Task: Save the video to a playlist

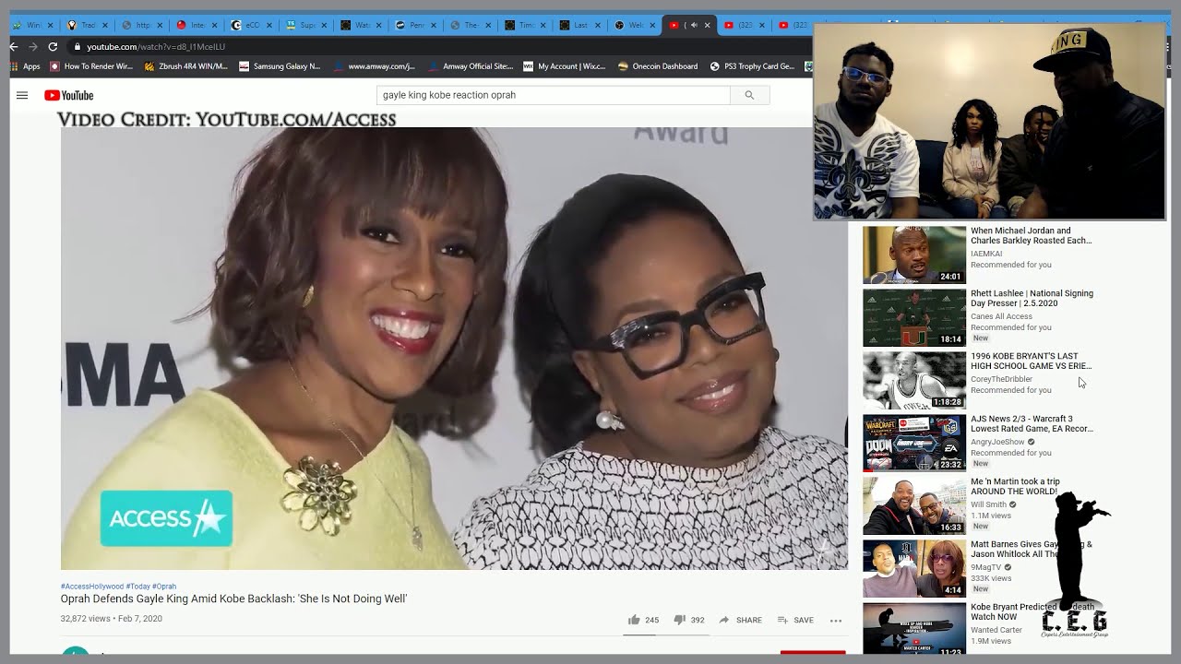Action: pyautogui.click(x=795, y=620)
